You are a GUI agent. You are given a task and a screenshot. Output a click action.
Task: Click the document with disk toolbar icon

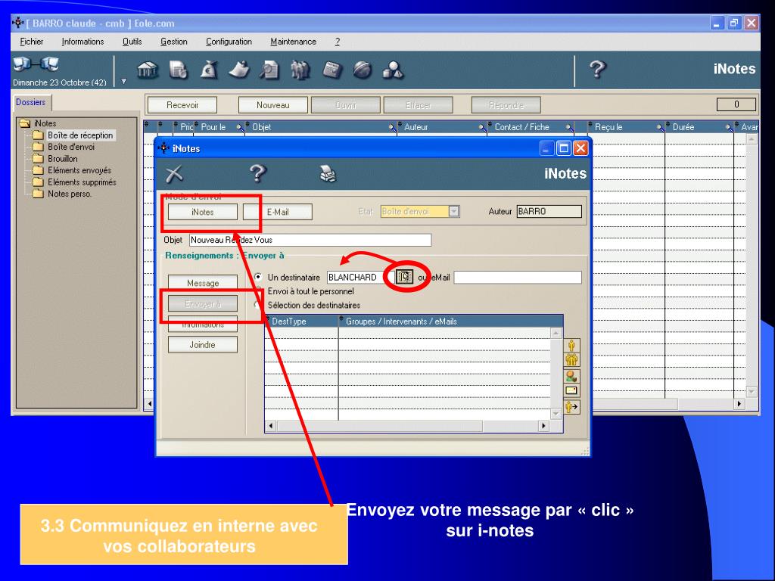pyautogui.click(x=178, y=70)
